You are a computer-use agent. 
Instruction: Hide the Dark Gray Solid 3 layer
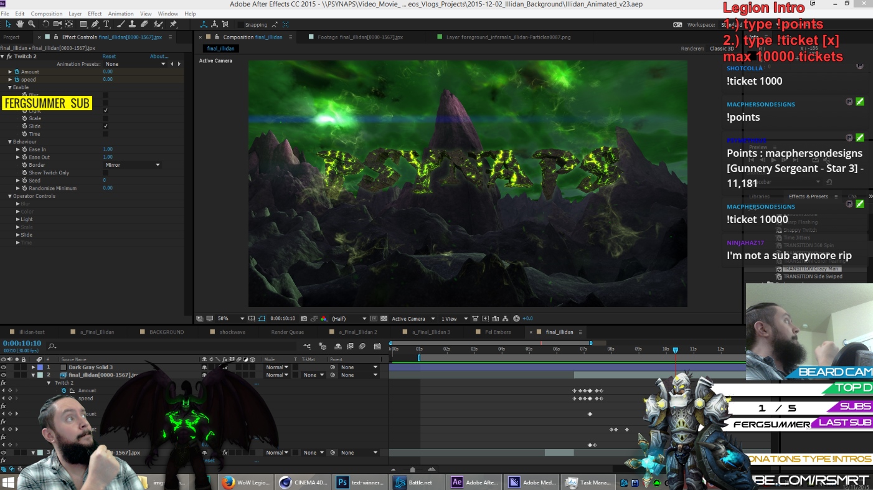coord(4,367)
